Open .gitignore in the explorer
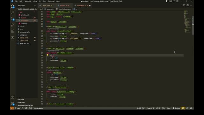Screen dimensions: 204x115 [x=27, y=35]
